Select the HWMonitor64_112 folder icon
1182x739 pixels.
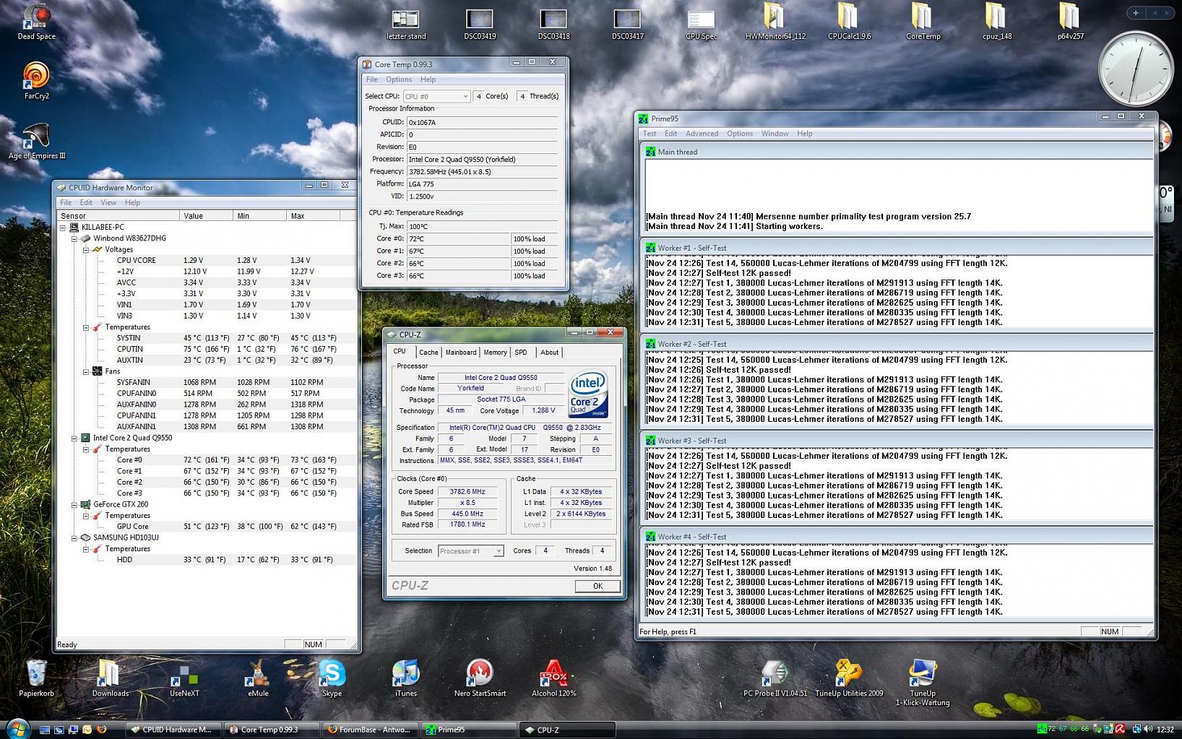(775, 22)
